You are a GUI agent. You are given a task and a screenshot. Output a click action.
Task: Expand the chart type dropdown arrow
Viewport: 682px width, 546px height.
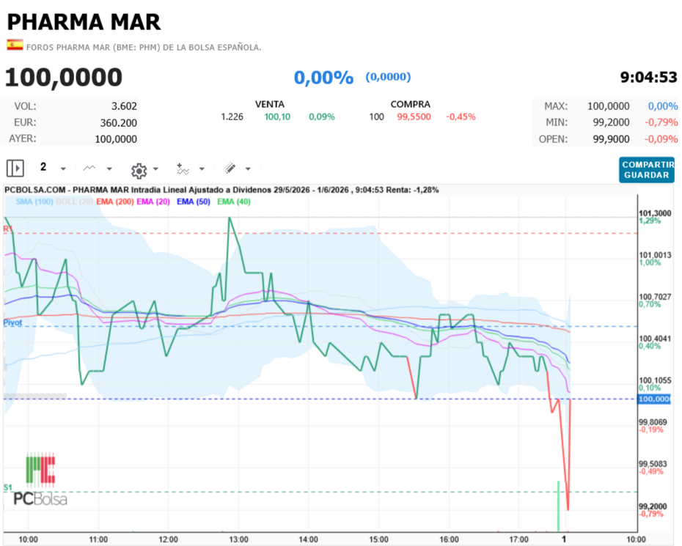(109, 169)
